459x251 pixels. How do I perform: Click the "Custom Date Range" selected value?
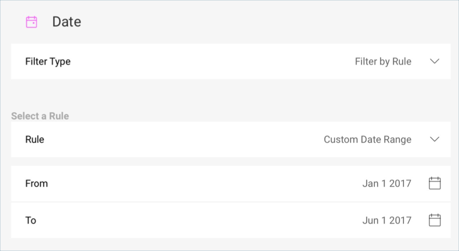367,139
